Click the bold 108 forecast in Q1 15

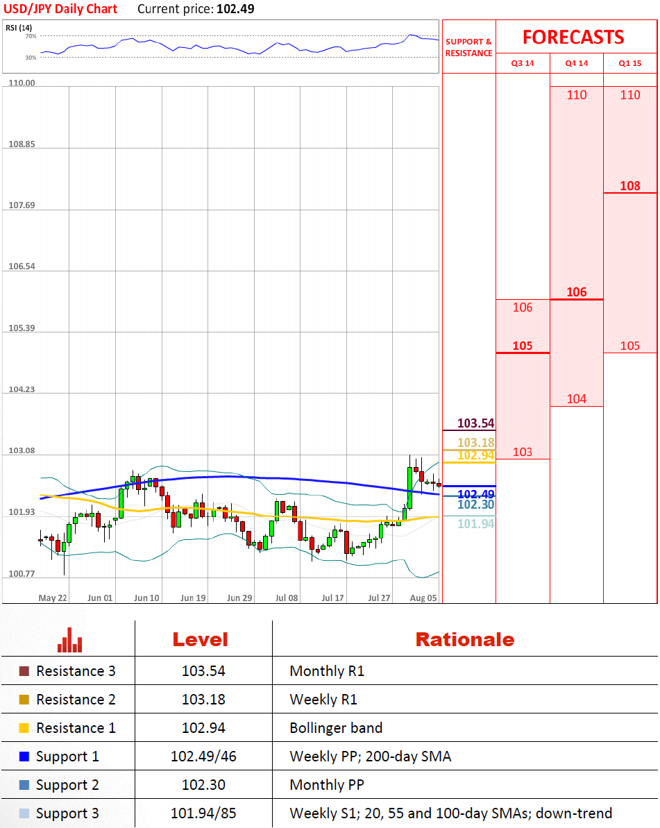pyautogui.click(x=630, y=186)
